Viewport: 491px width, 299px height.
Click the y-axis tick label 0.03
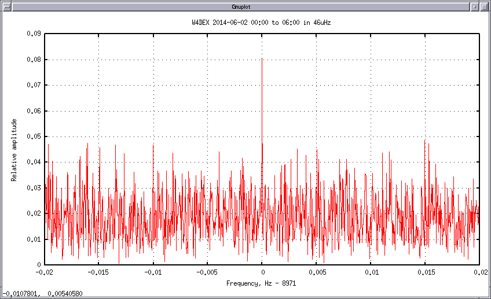33,188
